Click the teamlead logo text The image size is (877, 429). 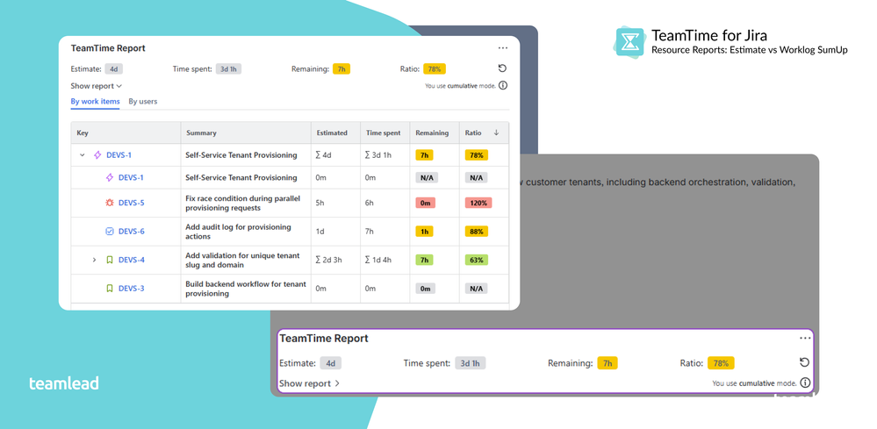click(64, 383)
